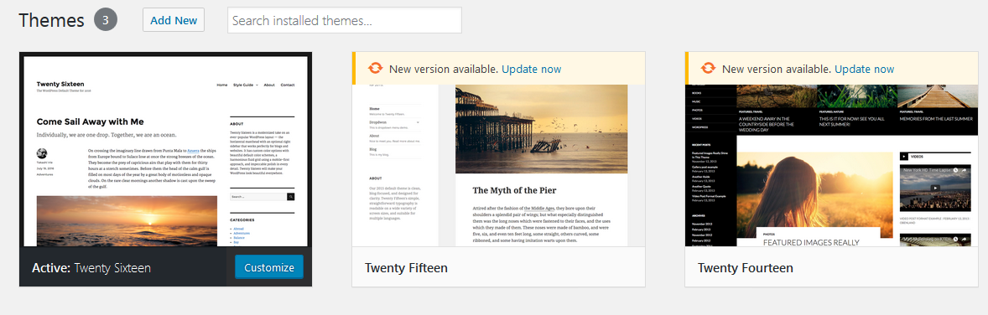Viewport: 988px width, 315px height.
Task: Open Customize for the active Twenty Sixteen theme
Action: tap(269, 267)
